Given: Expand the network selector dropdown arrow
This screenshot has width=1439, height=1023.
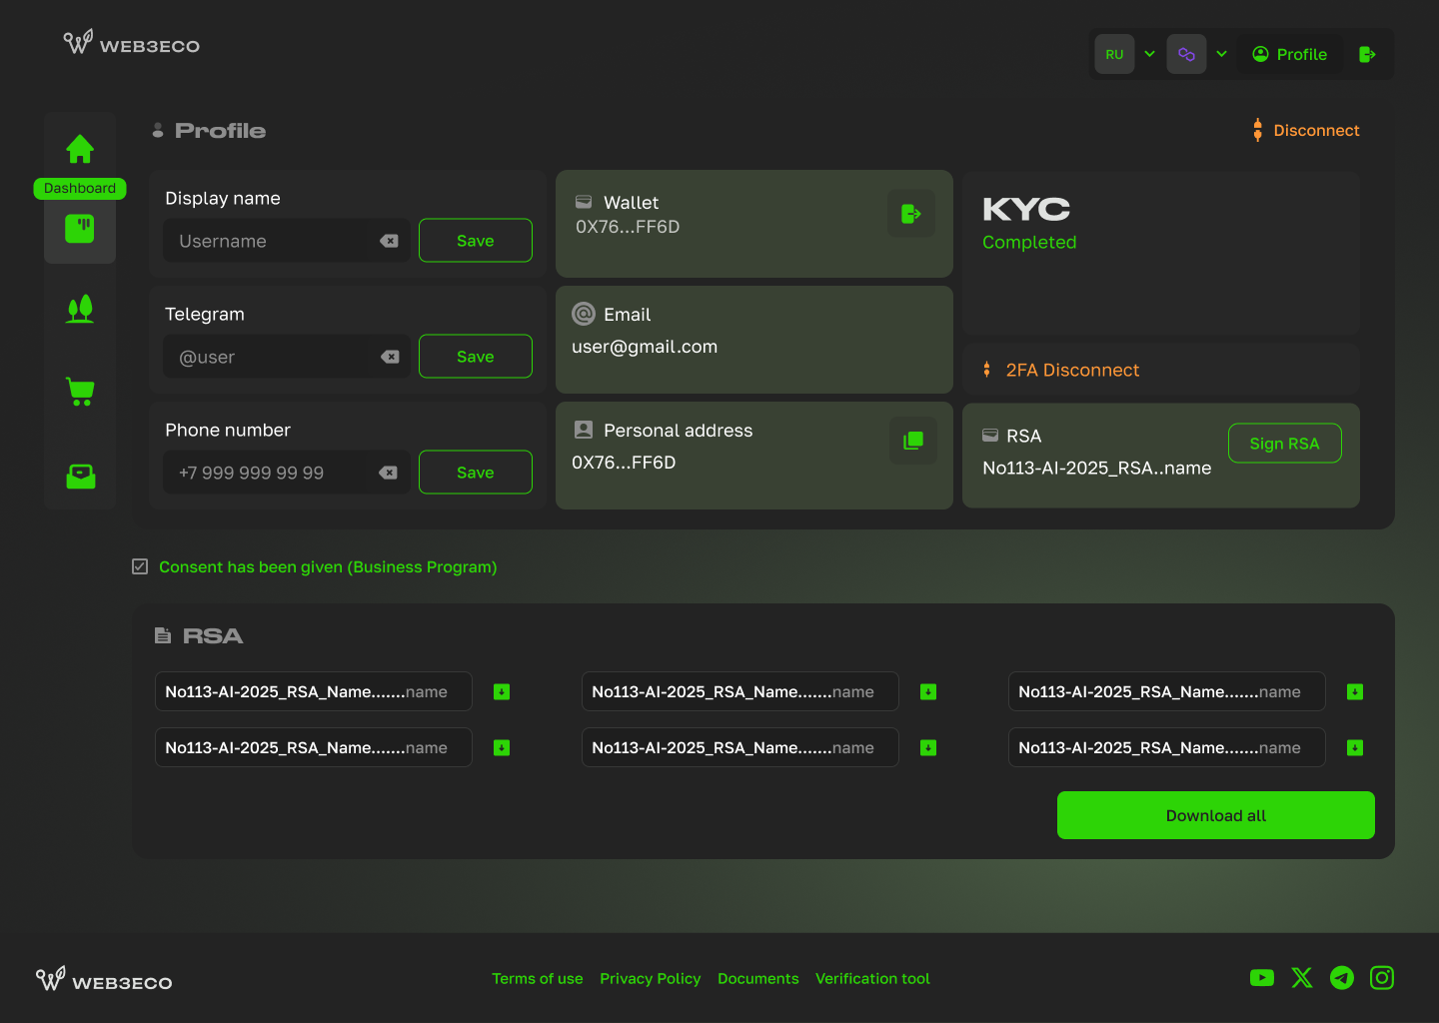Looking at the screenshot, I should click(1221, 54).
